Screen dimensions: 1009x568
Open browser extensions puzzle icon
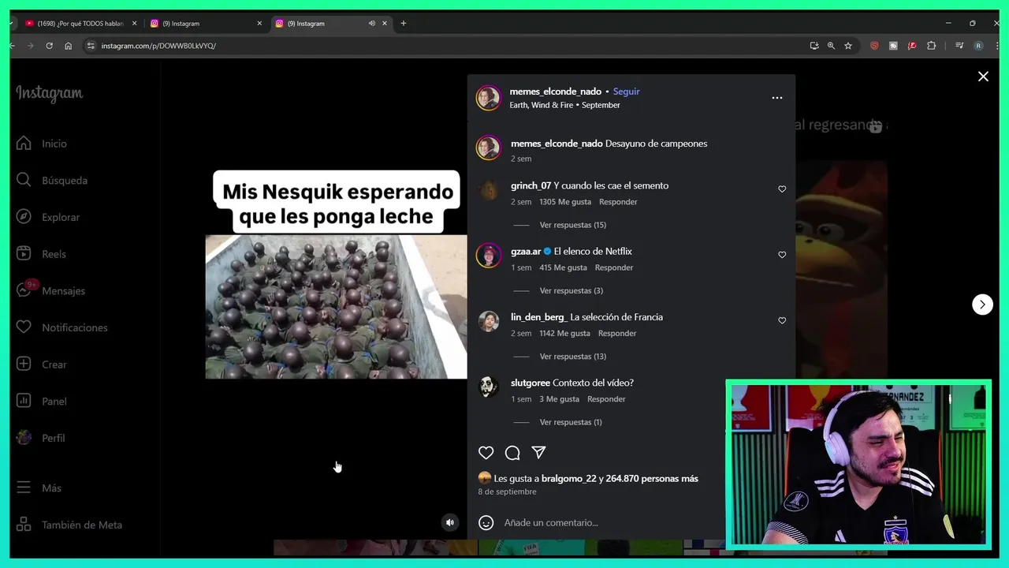pos(931,46)
